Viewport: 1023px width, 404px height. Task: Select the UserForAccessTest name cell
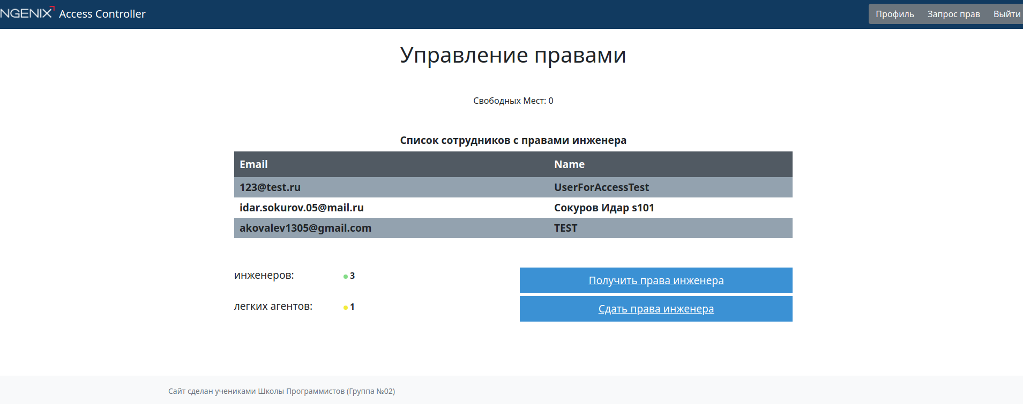tap(601, 187)
